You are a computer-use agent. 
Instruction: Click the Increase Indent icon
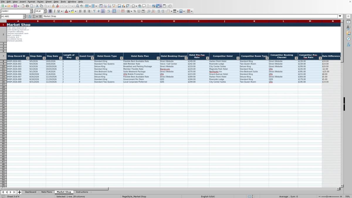(x=159, y=11)
